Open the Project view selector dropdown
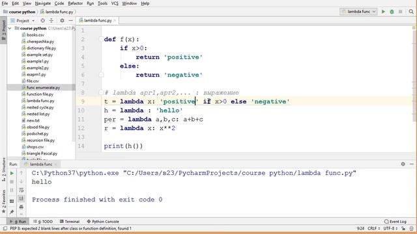The image size is (417, 234). (23, 20)
